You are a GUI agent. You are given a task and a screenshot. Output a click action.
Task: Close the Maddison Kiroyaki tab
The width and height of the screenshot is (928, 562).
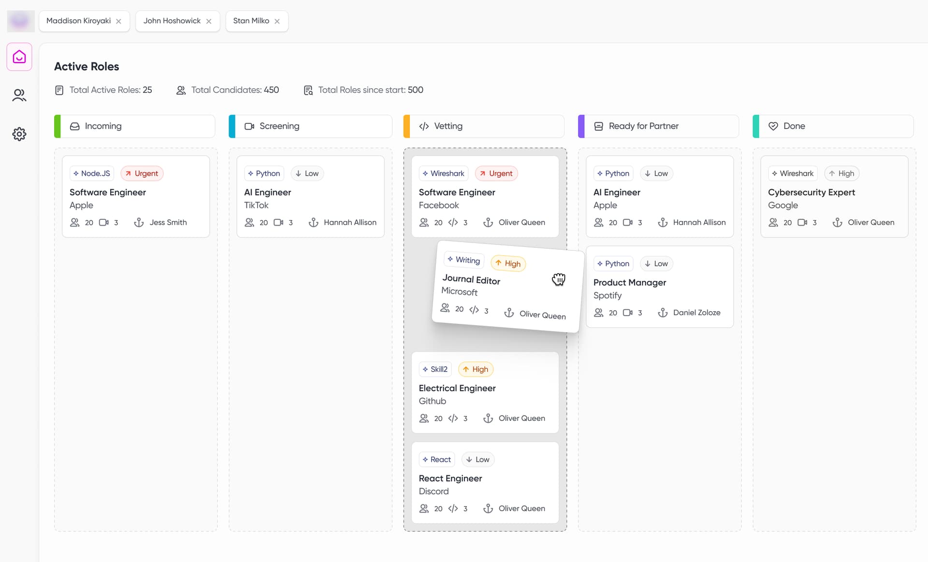click(118, 21)
